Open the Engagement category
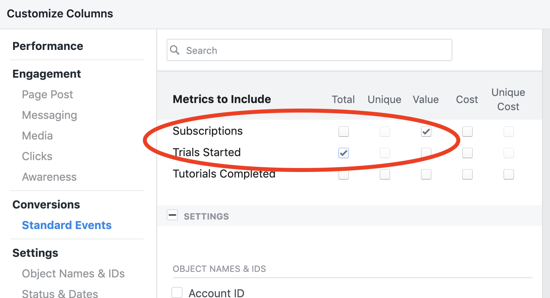The width and height of the screenshot is (550, 298). click(x=47, y=74)
